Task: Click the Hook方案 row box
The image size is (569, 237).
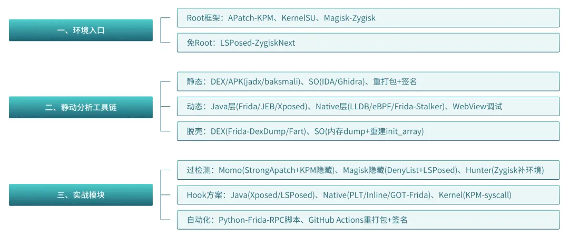Action: pos(368,195)
